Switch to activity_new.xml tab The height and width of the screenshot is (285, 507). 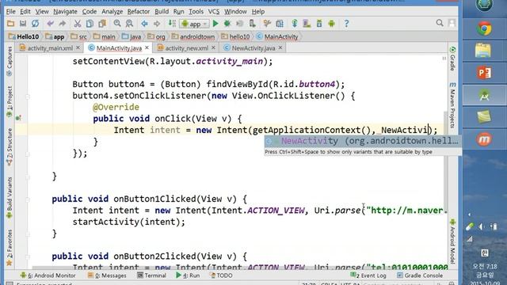pyautogui.click(x=187, y=48)
